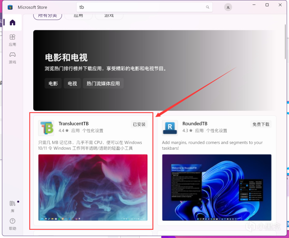The width and height of the screenshot is (289, 238).
Task: Click the TranslucentTB description starting 只需几 MB
Action: coord(90,145)
